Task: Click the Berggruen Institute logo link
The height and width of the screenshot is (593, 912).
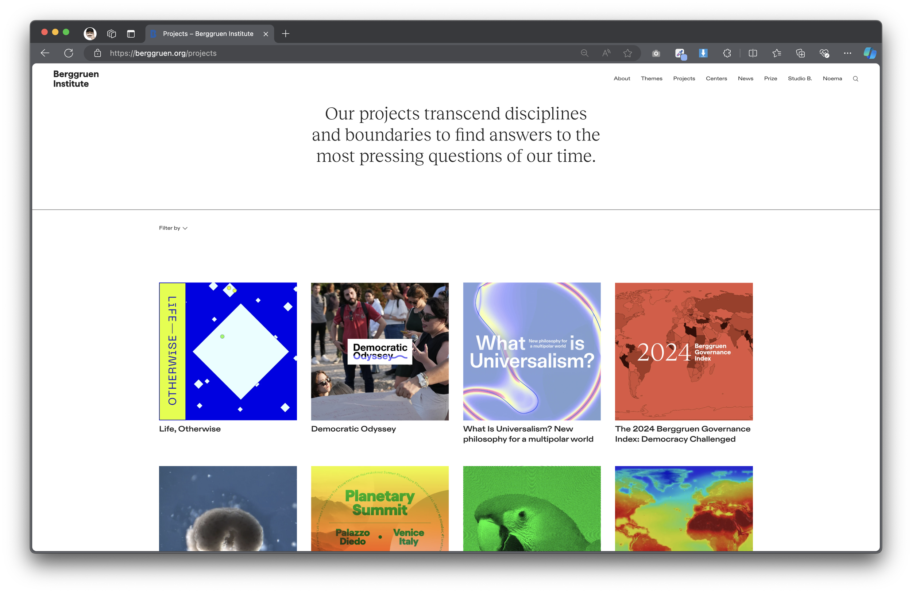Action: pyautogui.click(x=76, y=79)
